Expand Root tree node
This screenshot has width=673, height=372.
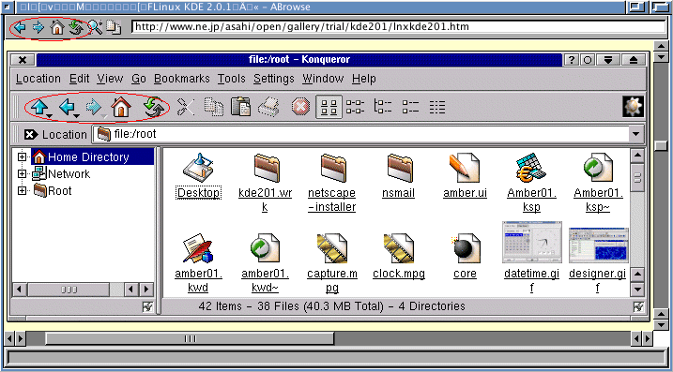pos(22,191)
